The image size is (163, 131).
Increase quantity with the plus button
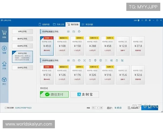pyautogui.click(x=101, y=108)
